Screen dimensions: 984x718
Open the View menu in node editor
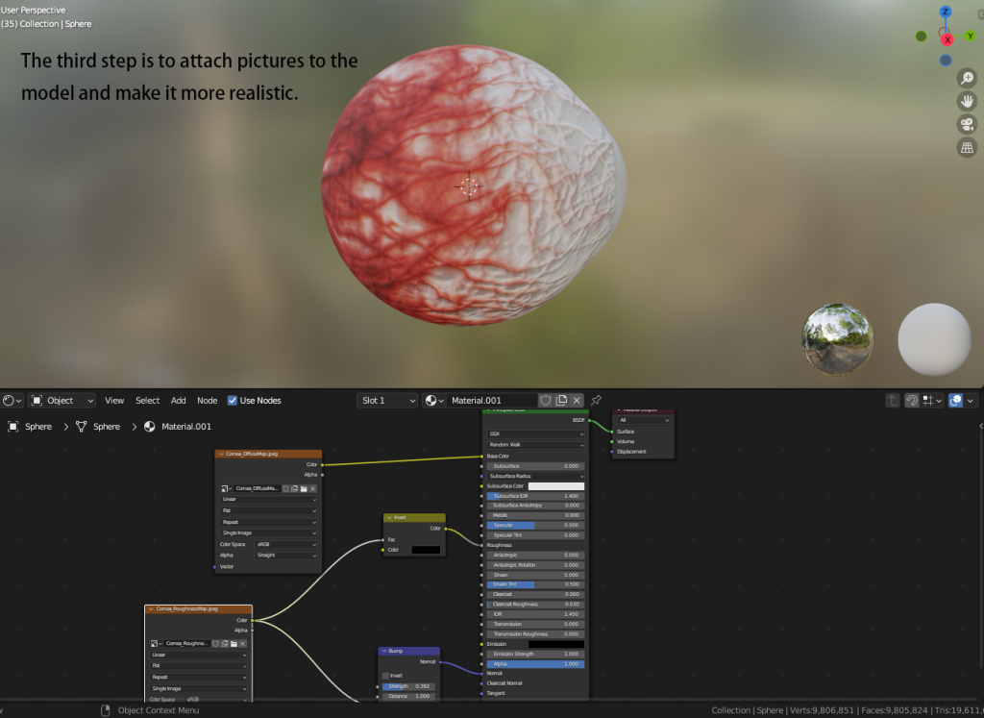point(114,401)
